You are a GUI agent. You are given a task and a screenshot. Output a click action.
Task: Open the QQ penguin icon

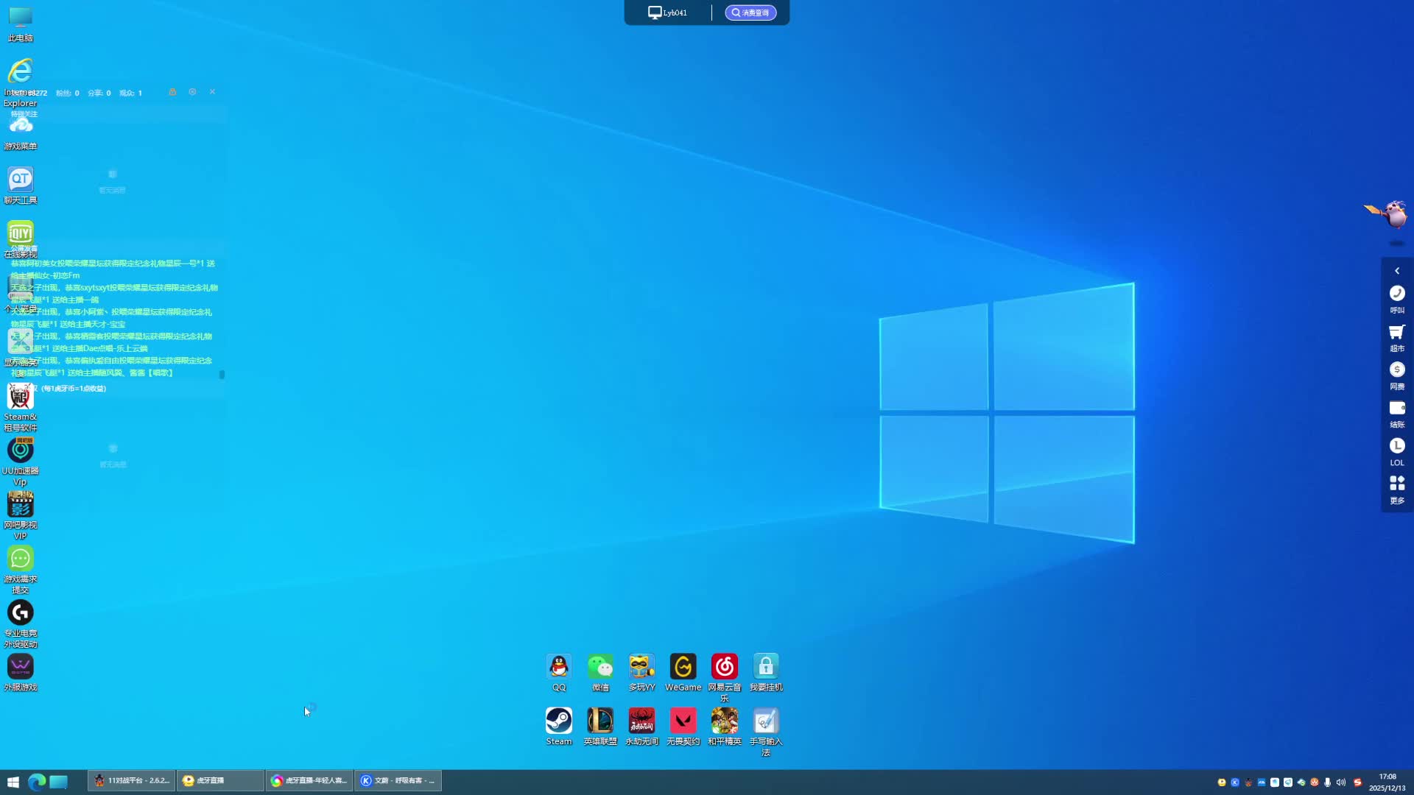tap(559, 667)
